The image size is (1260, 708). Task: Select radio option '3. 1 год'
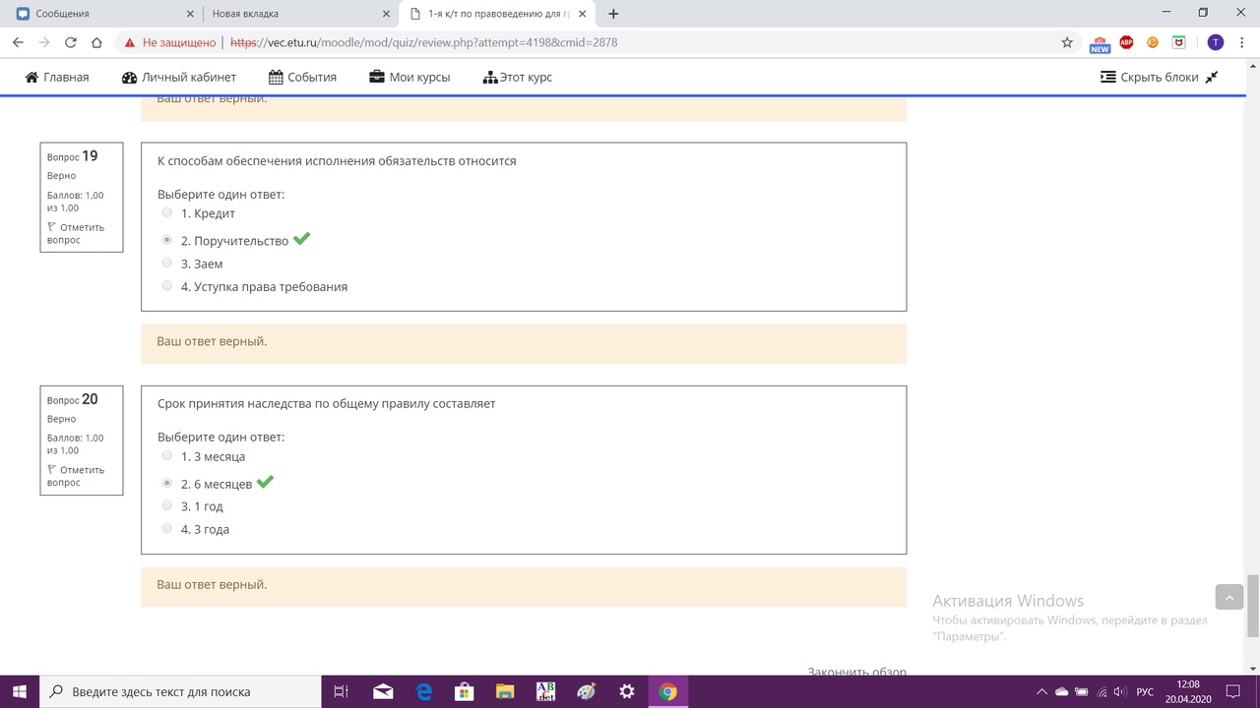coord(166,505)
